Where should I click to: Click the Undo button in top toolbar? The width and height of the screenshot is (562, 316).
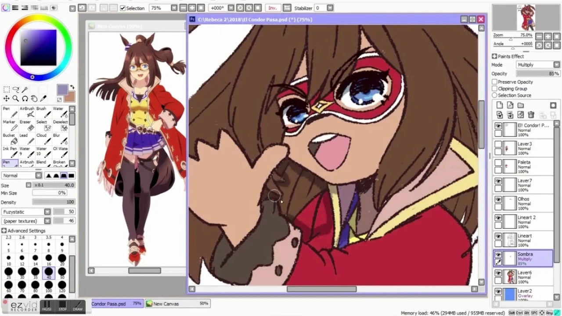click(x=82, y=8)
